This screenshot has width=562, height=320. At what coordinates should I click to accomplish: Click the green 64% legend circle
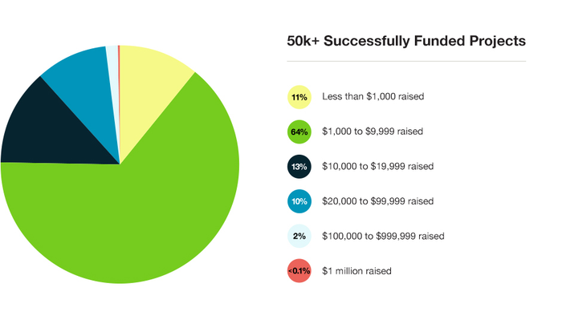point(299,132)
